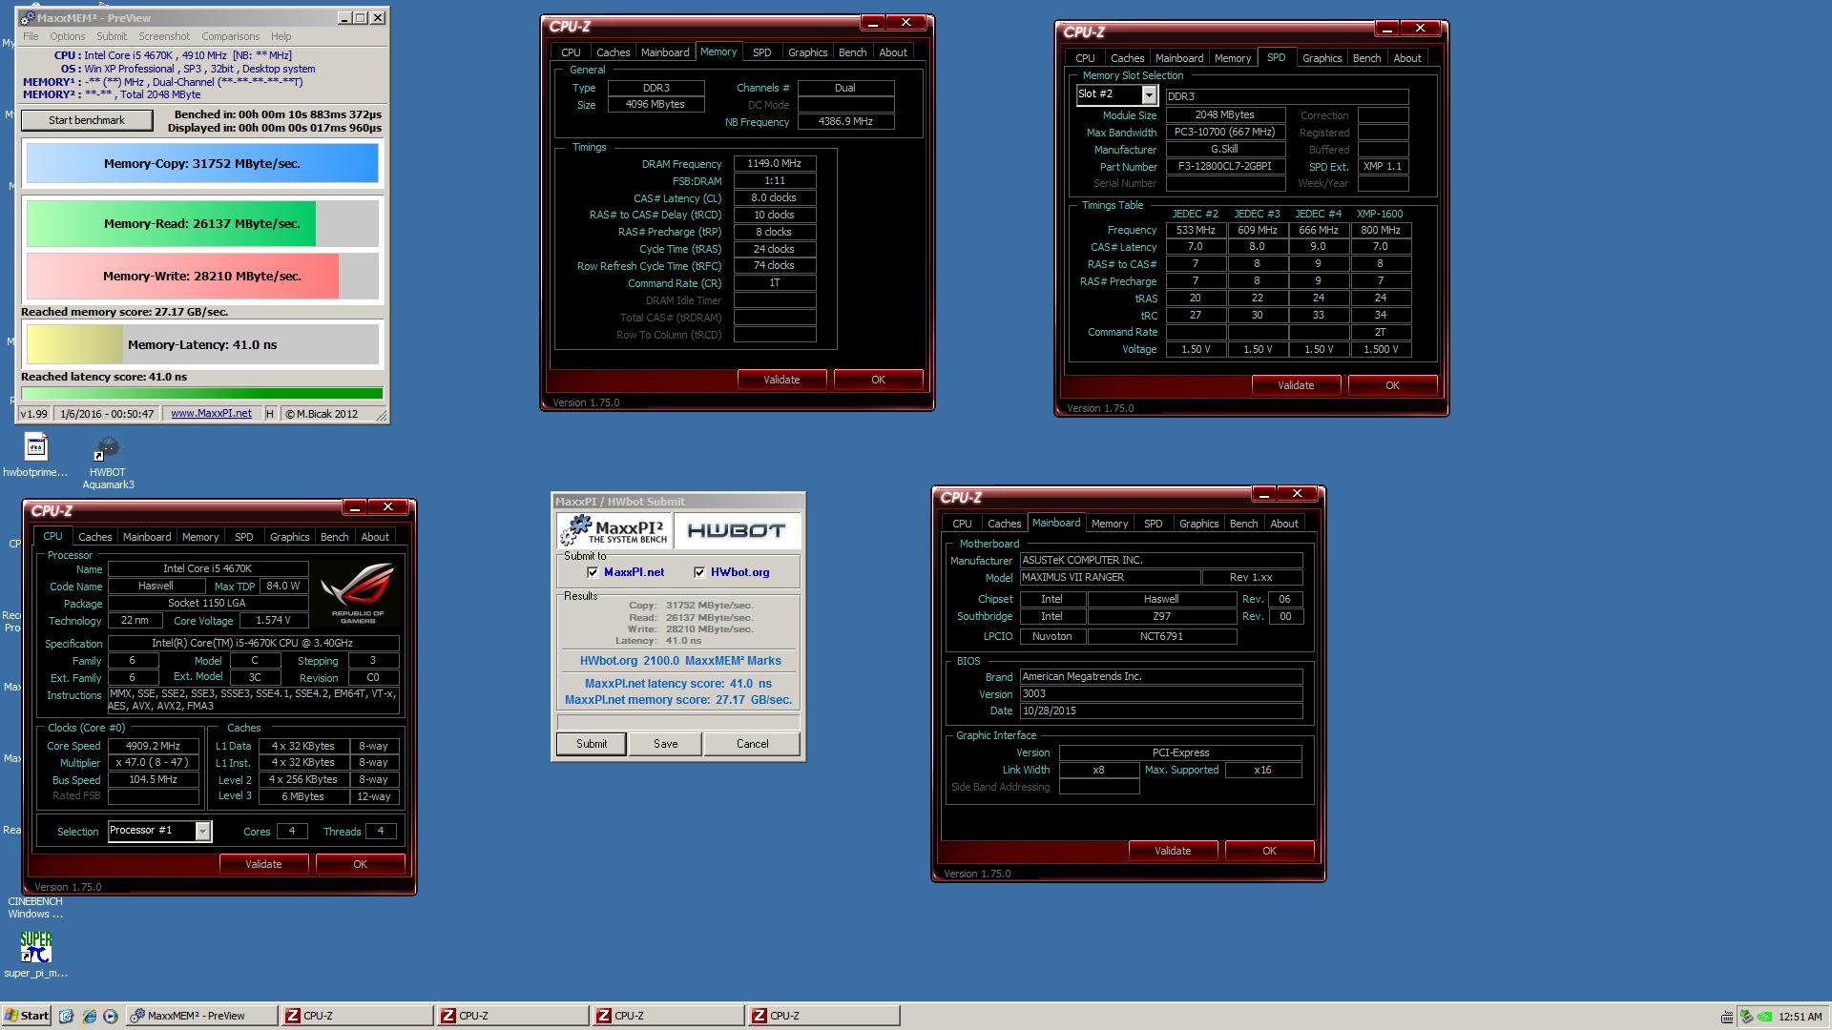
Task: Click the H button in MaxxMEM² status bar
Action: [270, 413]
